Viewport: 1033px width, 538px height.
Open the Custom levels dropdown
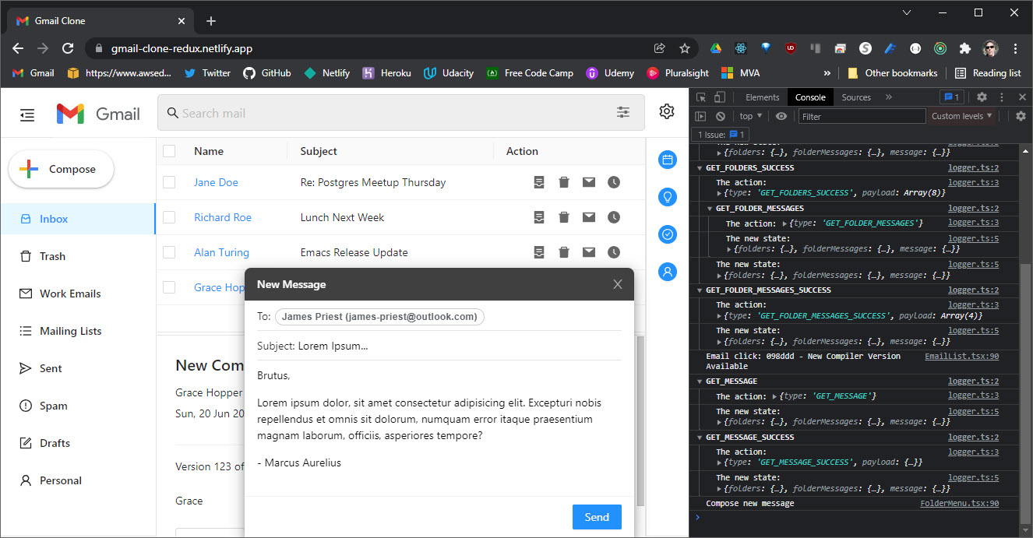point(962,116)
